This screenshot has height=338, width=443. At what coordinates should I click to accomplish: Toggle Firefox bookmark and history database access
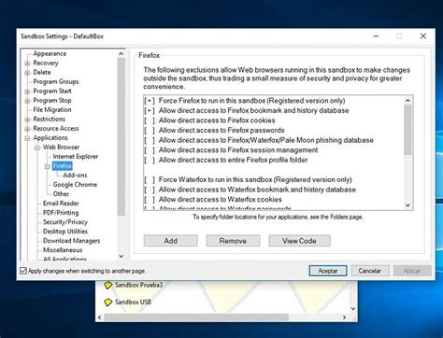click(x=150, y=110)
